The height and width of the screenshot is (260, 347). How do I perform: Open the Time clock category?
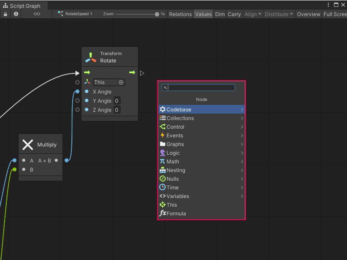pyautogui.click(x=163, y=188)
